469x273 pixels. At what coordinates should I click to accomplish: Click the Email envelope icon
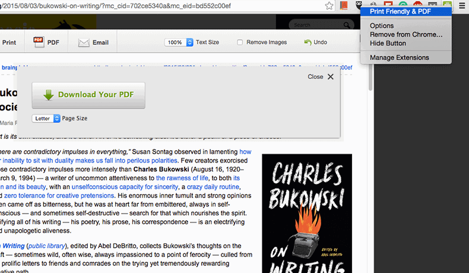click(84, 43)
